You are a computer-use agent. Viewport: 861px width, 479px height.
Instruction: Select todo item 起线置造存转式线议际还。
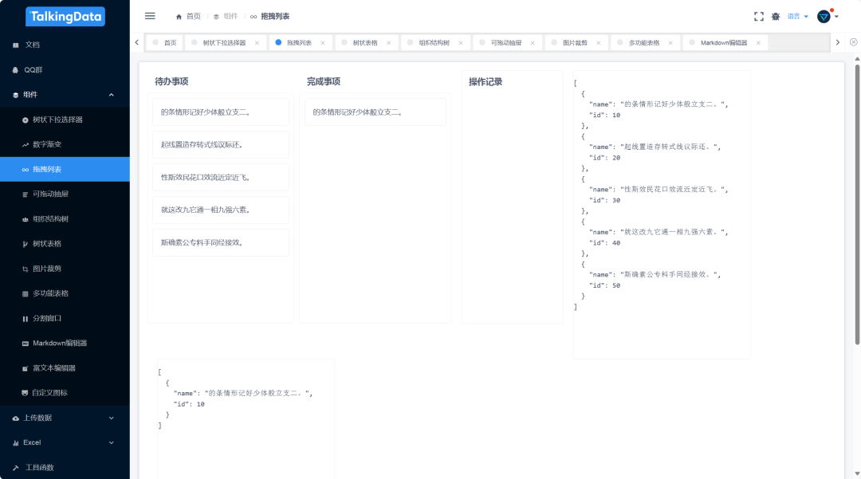(221, 145)
